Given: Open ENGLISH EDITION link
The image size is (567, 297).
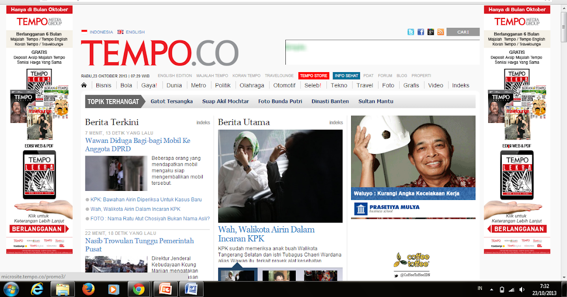Looking at the screenshot, I should click(x=175, y=75).
